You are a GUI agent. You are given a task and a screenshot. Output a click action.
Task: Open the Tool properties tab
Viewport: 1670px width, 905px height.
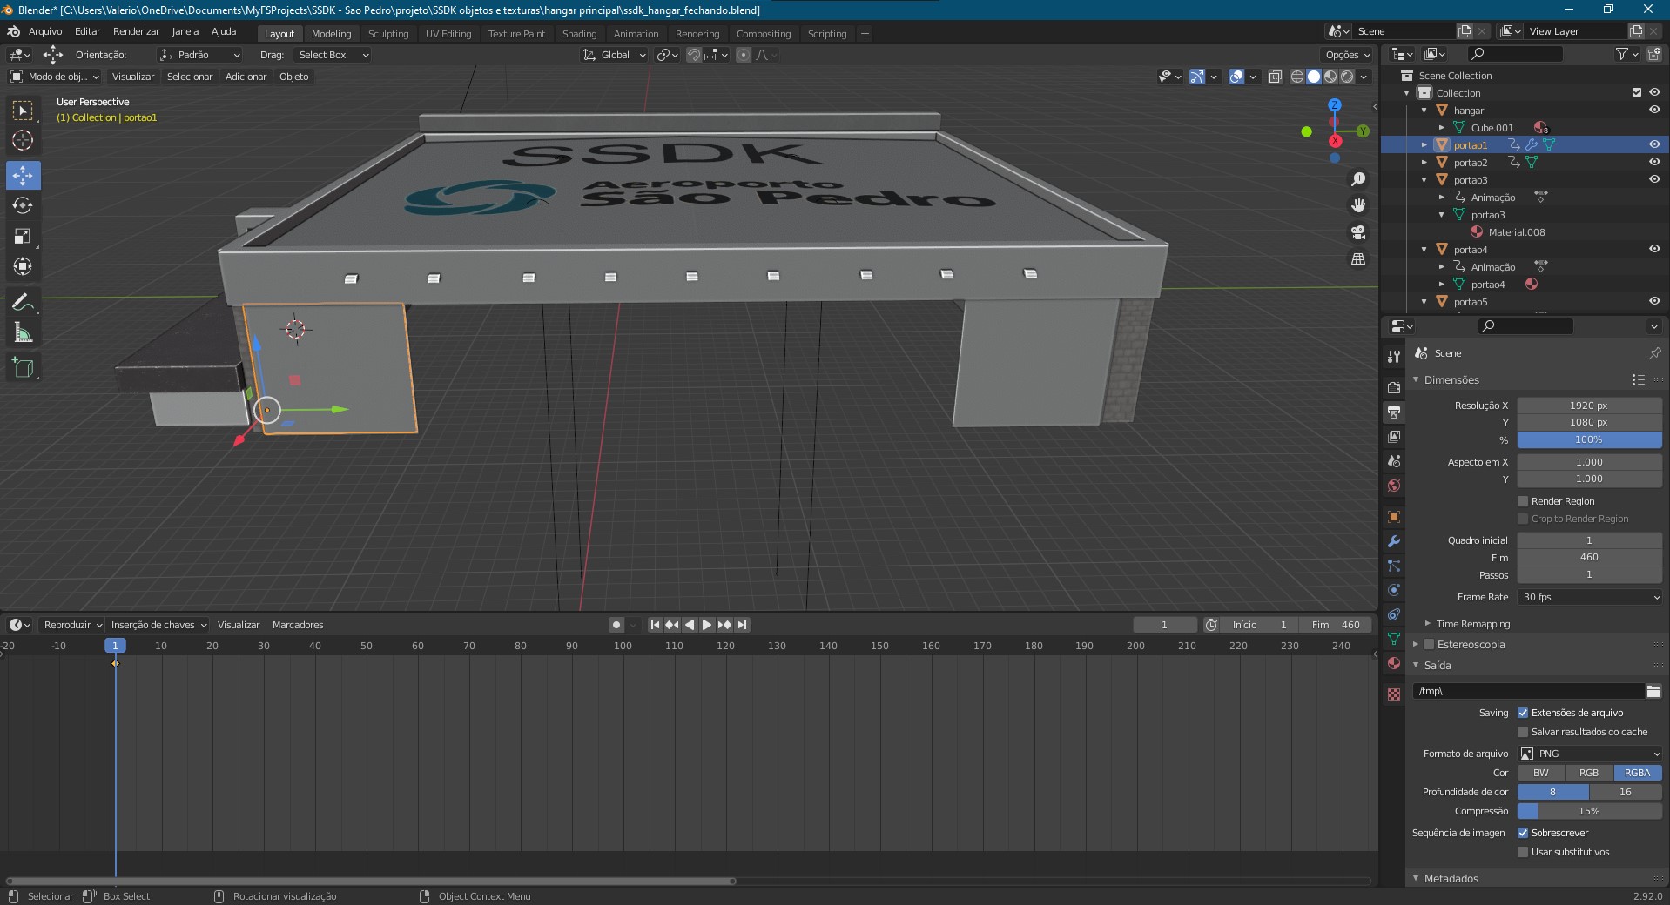[x=1394, y=356]
